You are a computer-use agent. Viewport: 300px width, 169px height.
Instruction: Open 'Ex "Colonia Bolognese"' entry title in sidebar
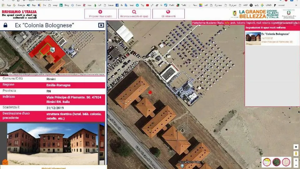[275, 34]
